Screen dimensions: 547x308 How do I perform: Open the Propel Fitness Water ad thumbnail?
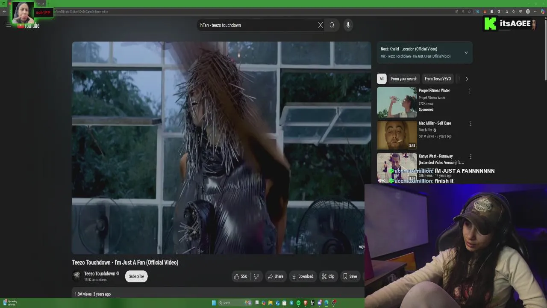[397, 102]
